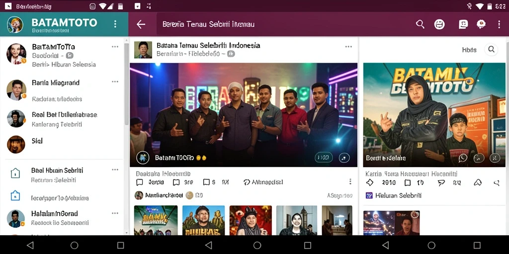The width and height of the screenshot is (509, 254).
Task: Click the rightmost round icon on the poster
Action: click(x=495, y=158)
